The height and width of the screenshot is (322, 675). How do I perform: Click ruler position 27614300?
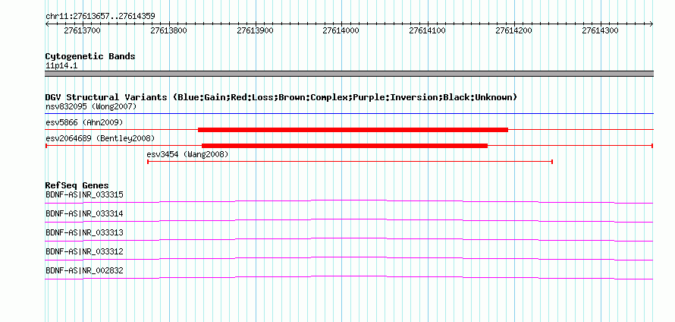click(601, 30)
